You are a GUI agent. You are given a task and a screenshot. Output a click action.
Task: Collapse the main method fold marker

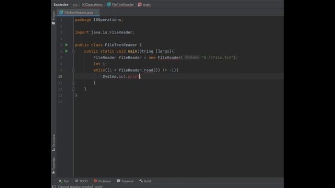tap(73, 51)
